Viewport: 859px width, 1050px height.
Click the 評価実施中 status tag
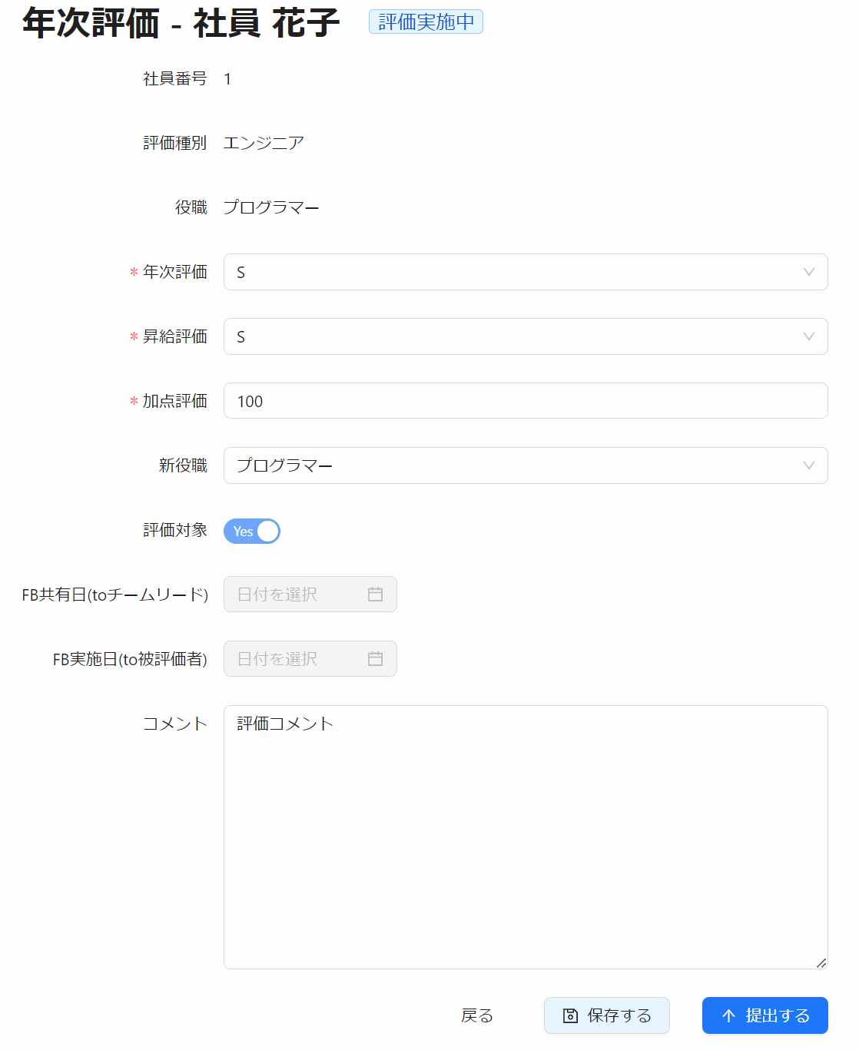click(426, 22)
